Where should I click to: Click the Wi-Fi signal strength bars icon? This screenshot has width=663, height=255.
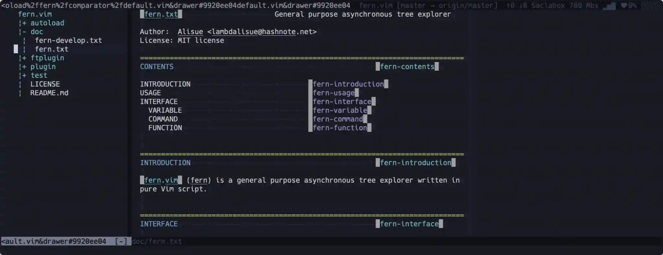[x=609, y=6]
